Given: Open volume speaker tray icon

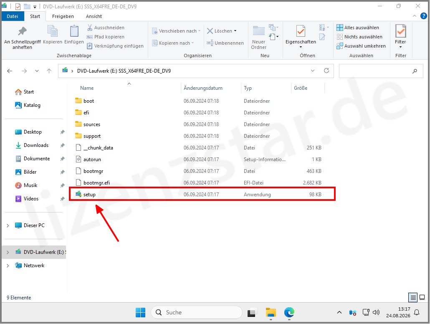Looking at the screenshot, I should pyautogui.click(x=376, y=312).
